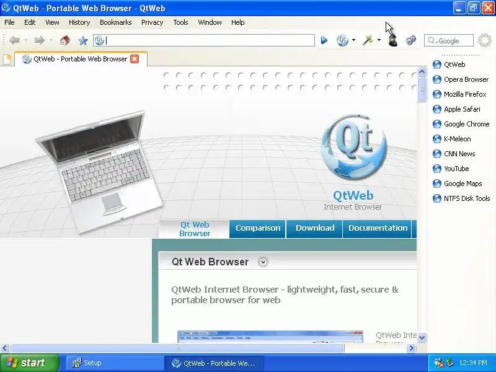Open the Tools menu
496x372 pixels.
180,22
